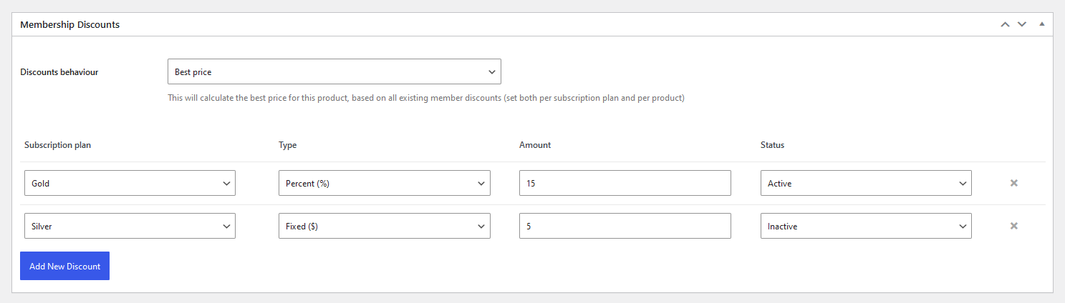The width and height of the screenshot is (1065, 303).
Task: Click the Discounts behaviour label
Action: point(59,72)
